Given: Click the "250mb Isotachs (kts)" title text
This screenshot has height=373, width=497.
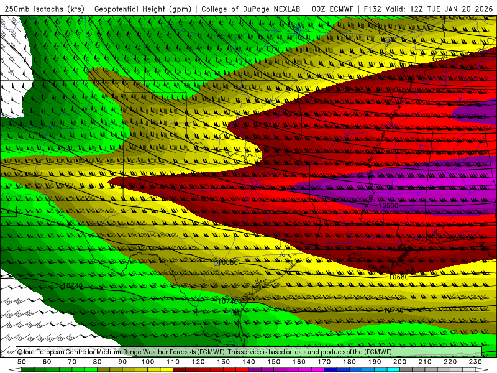Looking at the screenshot, I should (x=45, y=9).
